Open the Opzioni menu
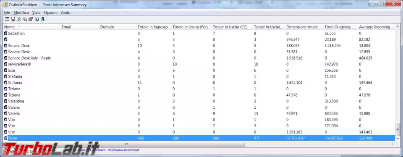This screenshot has height=157, width=403. point(51,12)
